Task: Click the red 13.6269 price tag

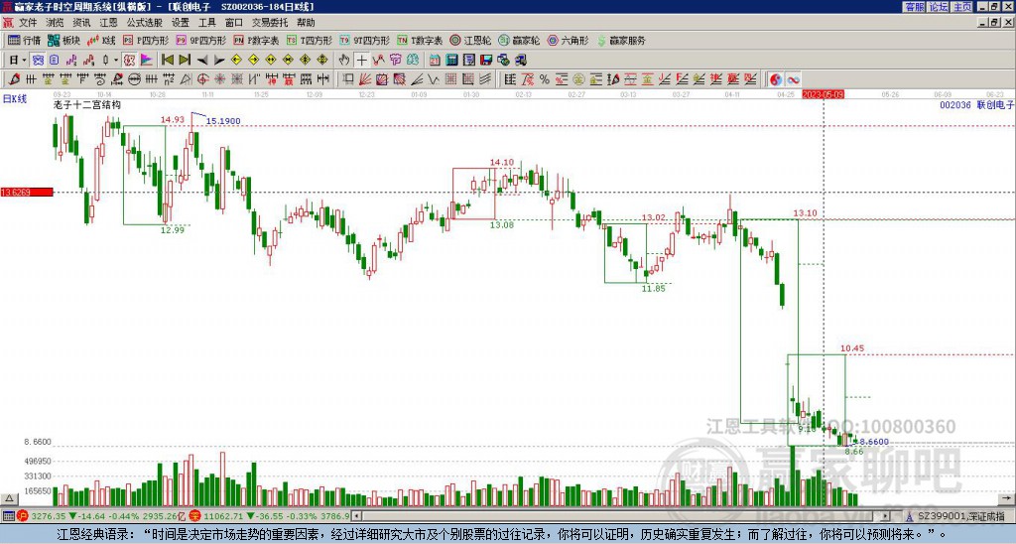Action: point(27,192)
